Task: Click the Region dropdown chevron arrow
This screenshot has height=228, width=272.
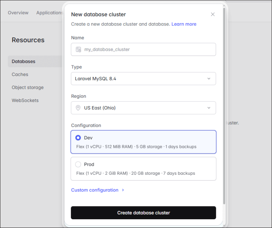Action: point(209,108)
